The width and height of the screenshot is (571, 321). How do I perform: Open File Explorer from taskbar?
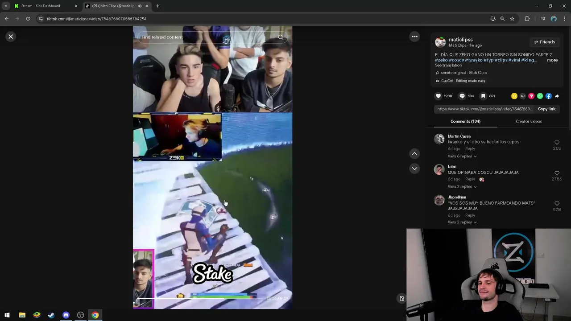click(x=22, y=315)
